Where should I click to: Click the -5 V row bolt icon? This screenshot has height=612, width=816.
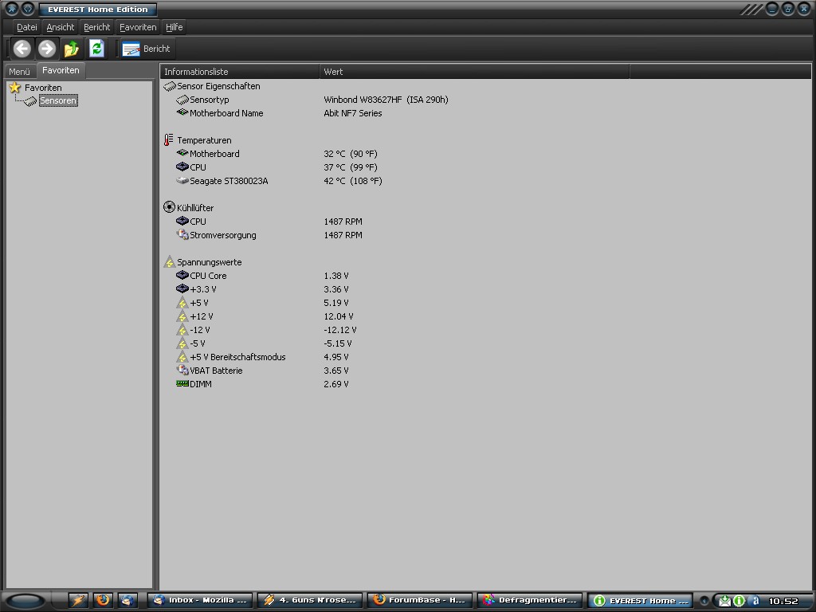182,343
